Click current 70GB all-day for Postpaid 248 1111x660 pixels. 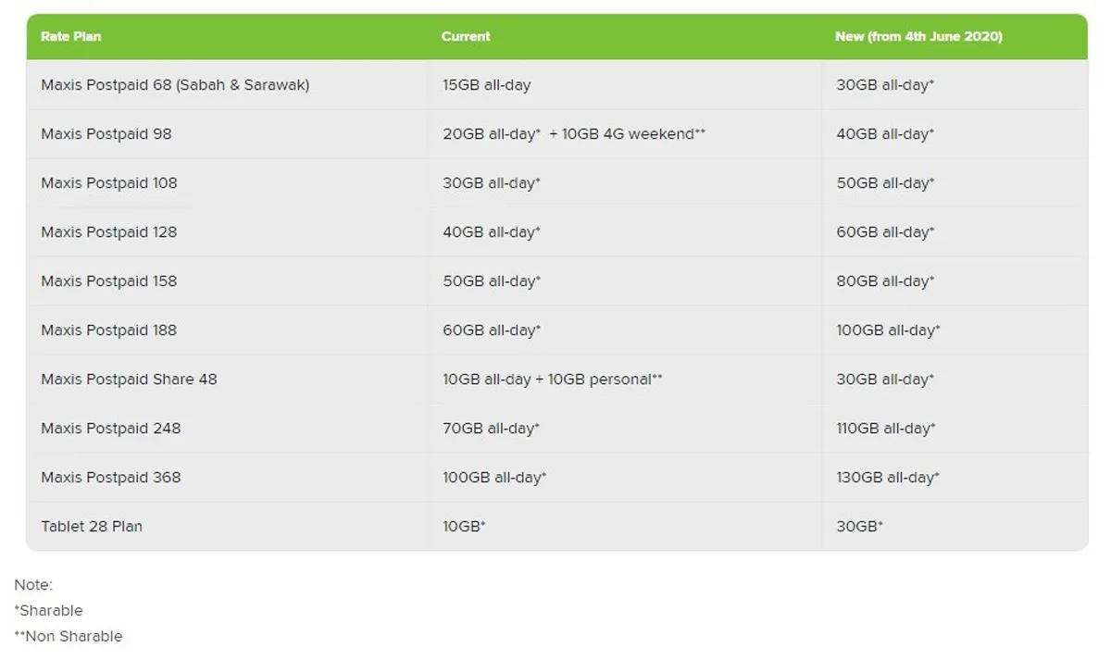[492, 429]
